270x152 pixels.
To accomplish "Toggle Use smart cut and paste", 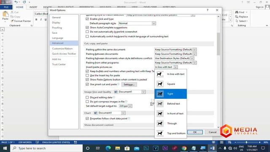I will pyautogui.click(x=87, y=84).
